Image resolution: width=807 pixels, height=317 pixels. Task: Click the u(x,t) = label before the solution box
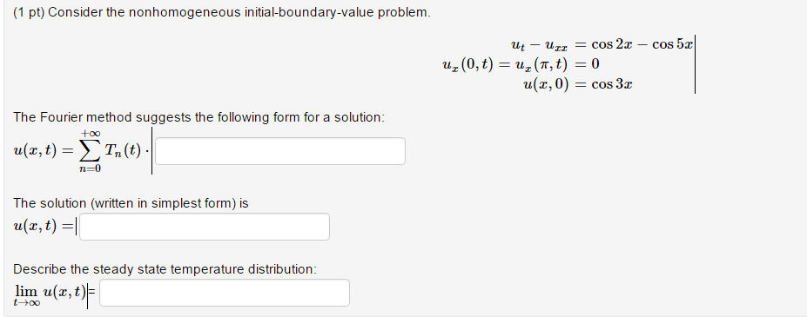[x=44, y=226]
